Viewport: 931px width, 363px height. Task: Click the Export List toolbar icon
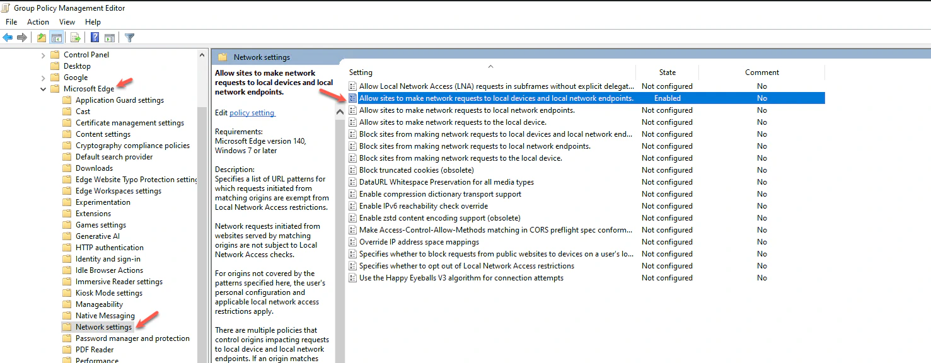pos(76,38)
